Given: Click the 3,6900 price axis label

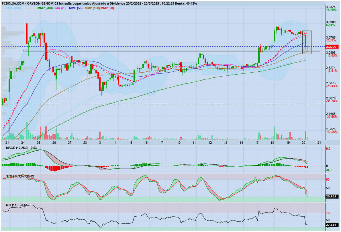Looking at the screenshot, I should point(331,22).
